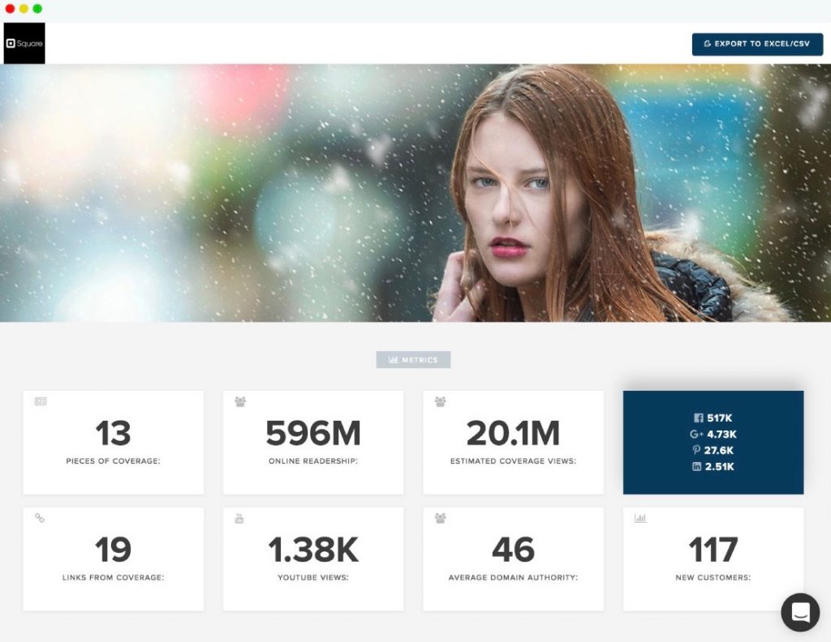Click the people icon on Estimated Coverage Views card
831x642 pixels.
tap(440, 402)
